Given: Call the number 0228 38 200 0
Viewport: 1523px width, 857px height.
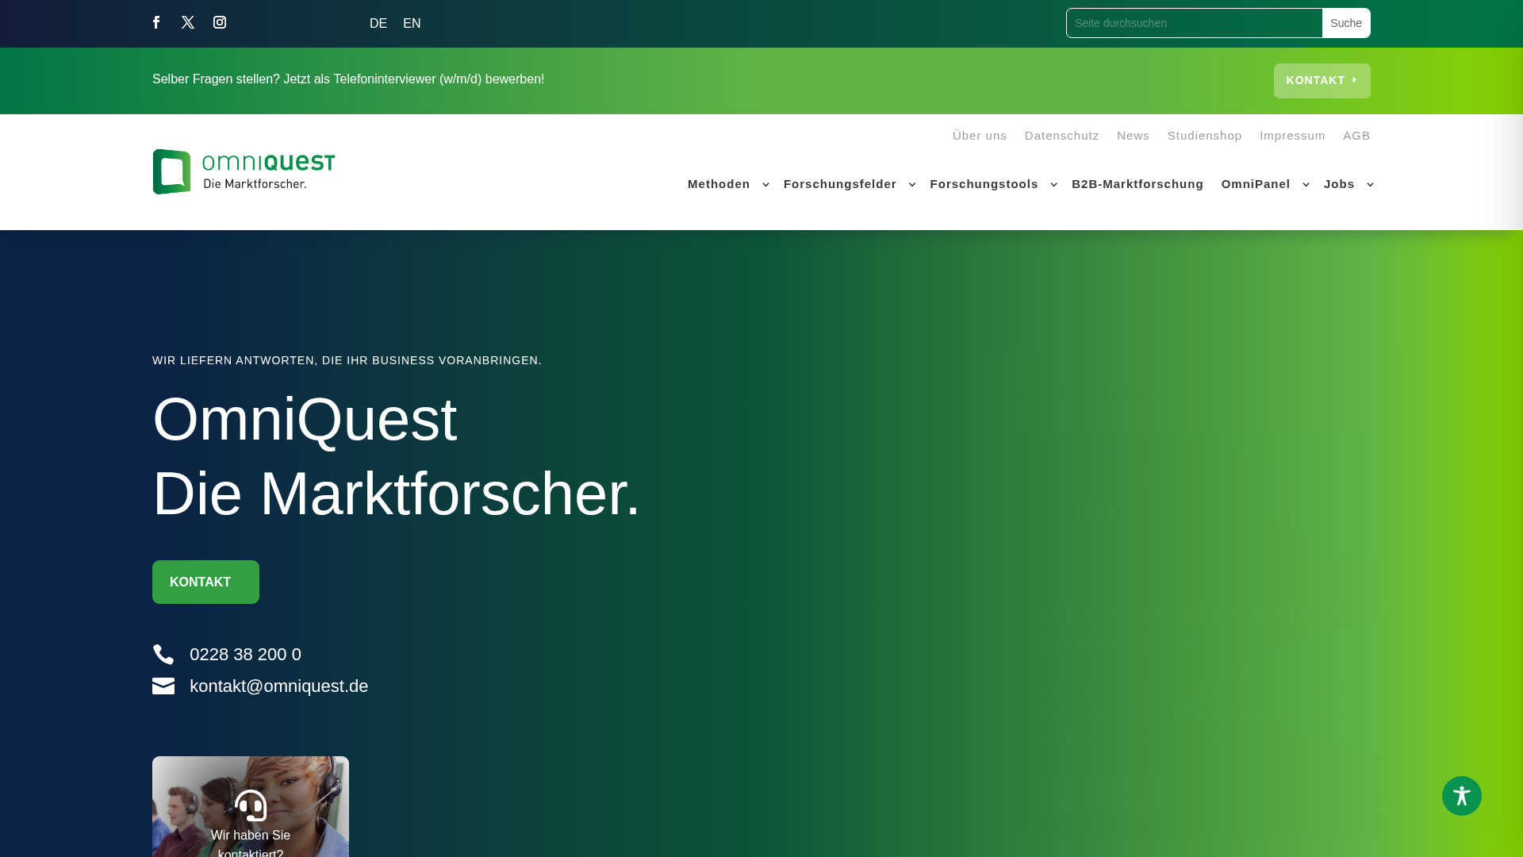Looking at the screenshot, I should point(245,655).
